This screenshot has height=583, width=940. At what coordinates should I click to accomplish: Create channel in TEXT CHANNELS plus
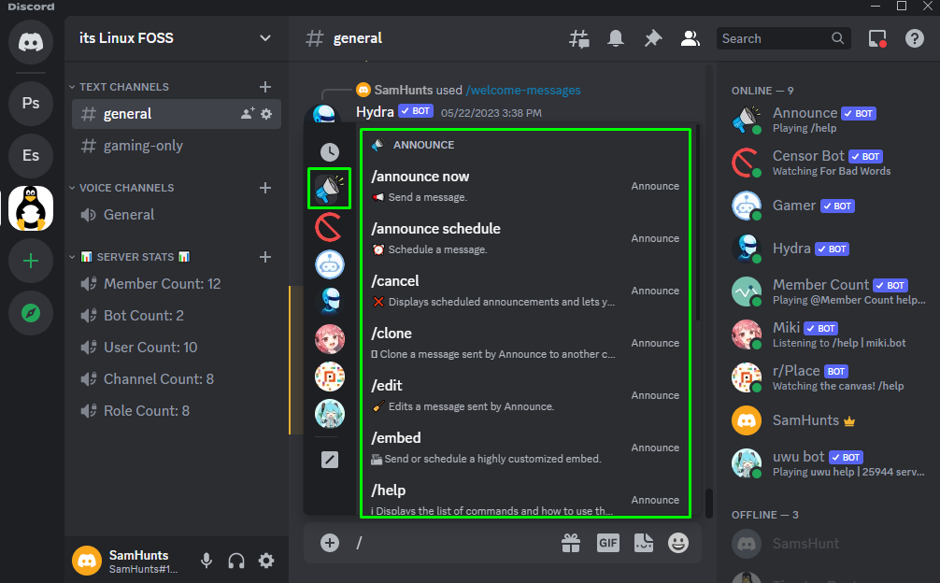(265, 87)
